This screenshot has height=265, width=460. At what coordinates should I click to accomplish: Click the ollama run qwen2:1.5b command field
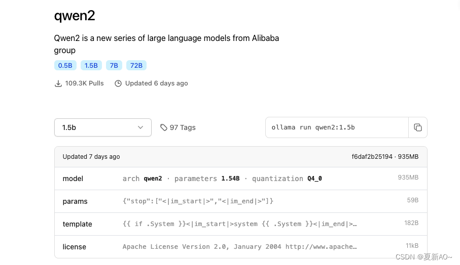[337, 127]
